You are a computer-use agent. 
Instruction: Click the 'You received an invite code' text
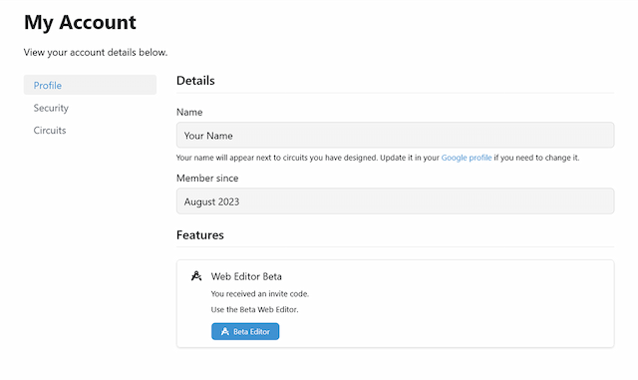(260, 293)
